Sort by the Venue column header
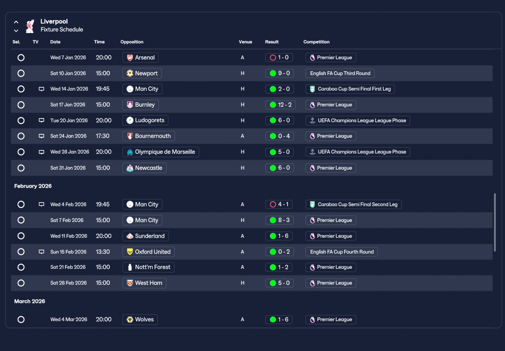The image size is (505, 351). (245, 42)
